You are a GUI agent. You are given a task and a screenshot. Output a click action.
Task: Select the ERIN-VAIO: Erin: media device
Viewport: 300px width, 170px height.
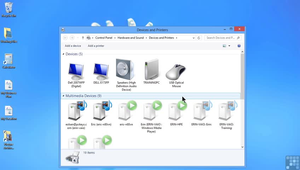[x=201, y=113]
